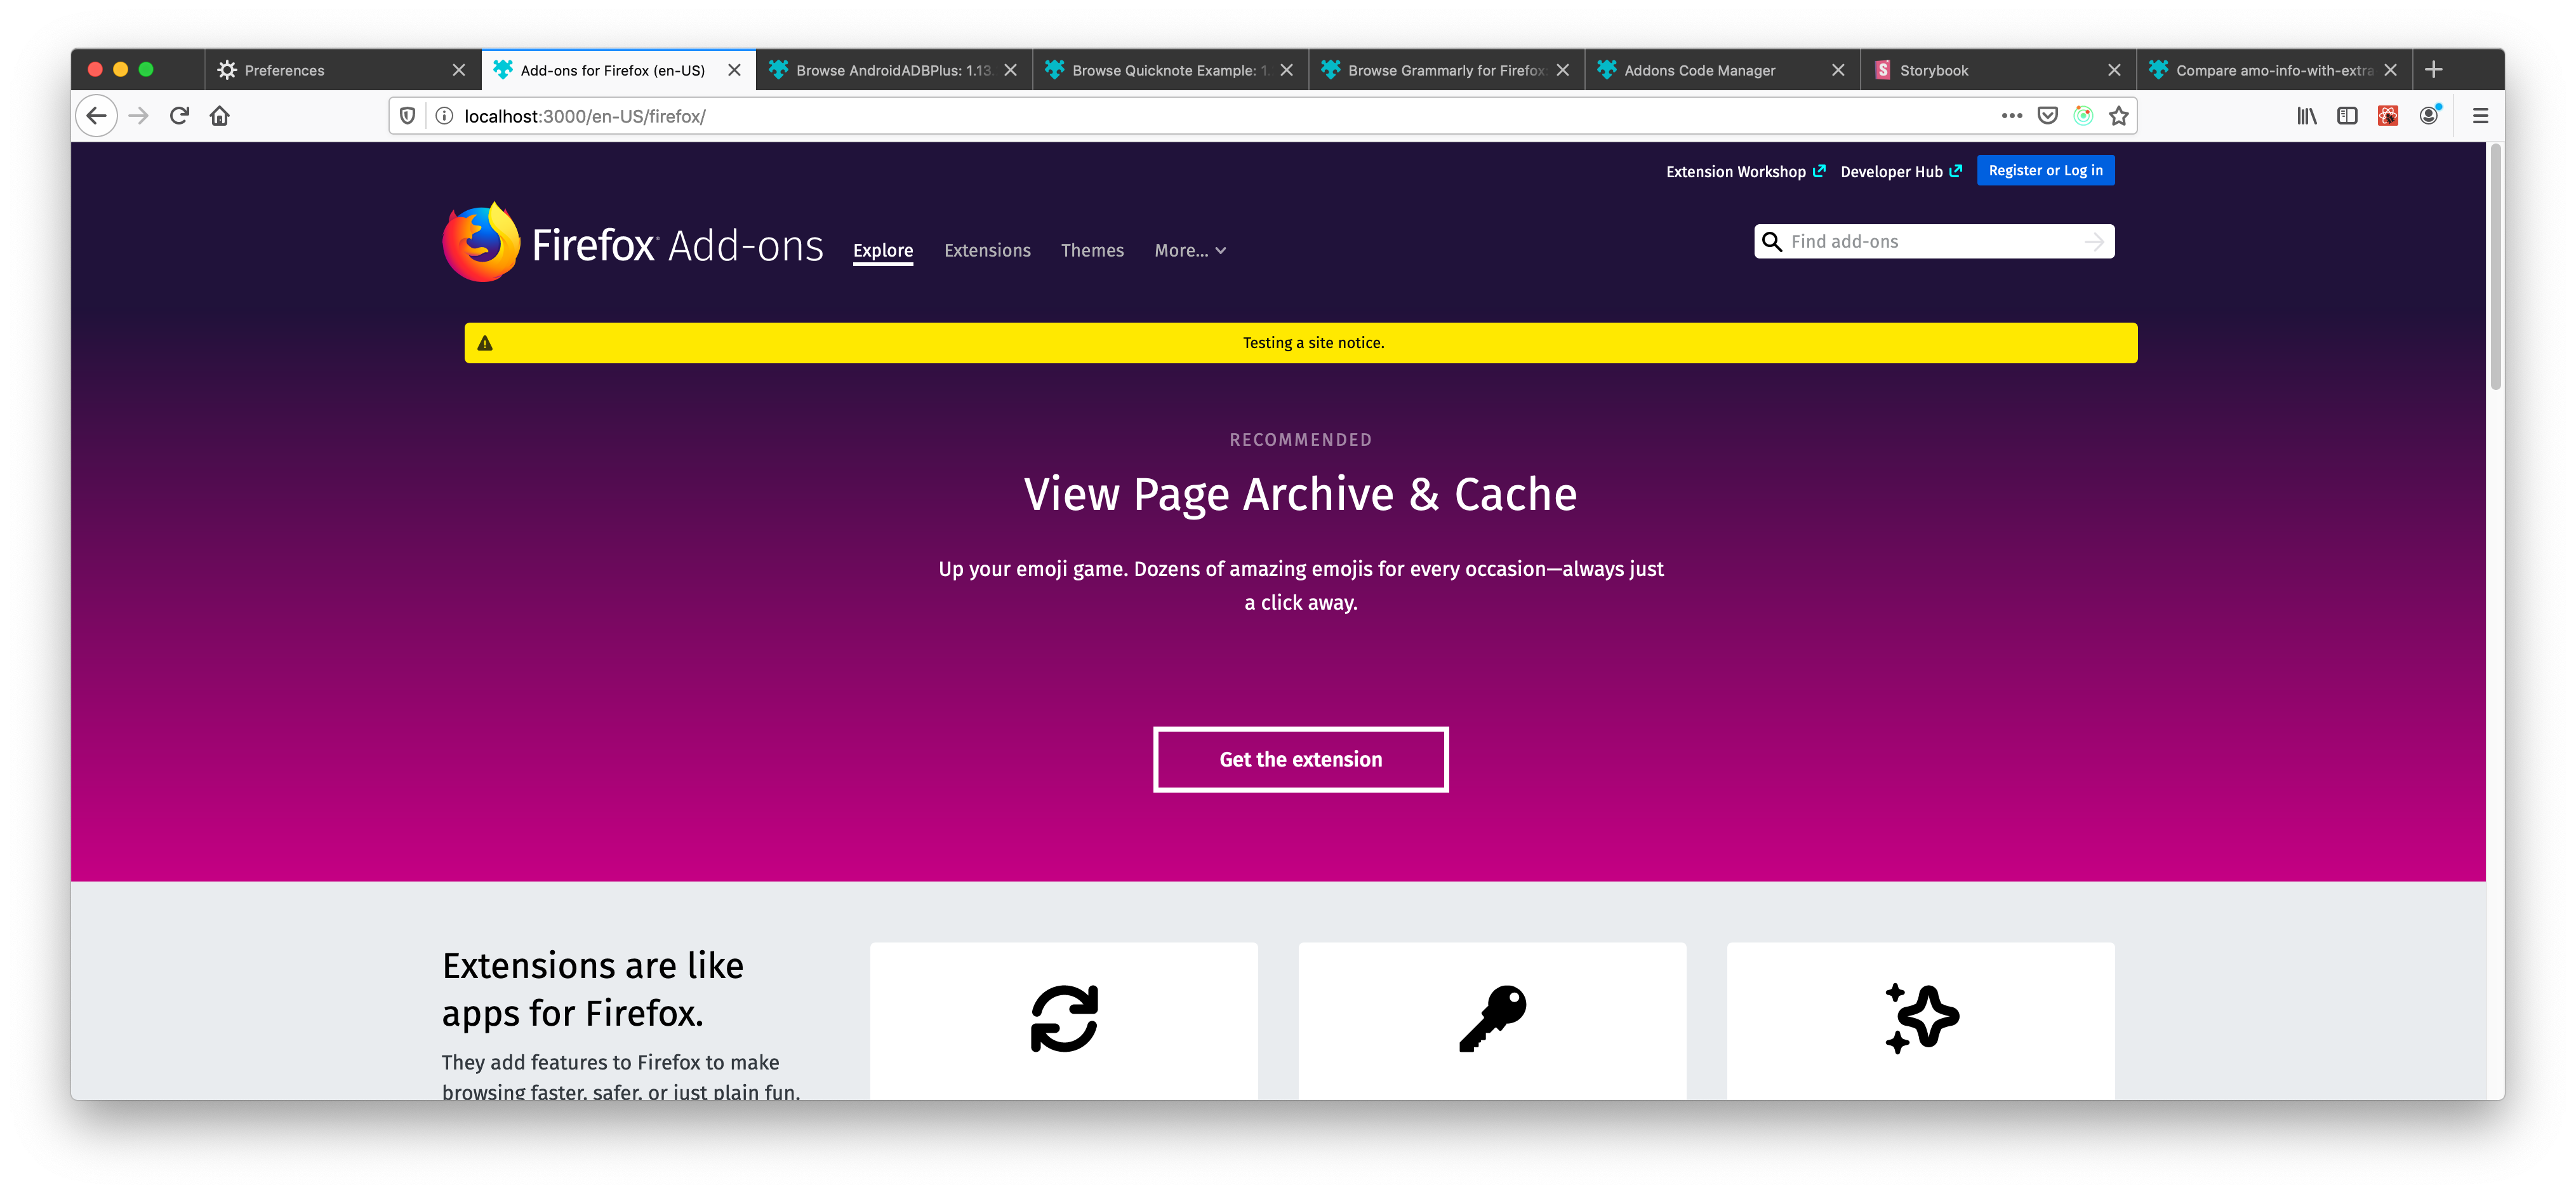This screenshot has width=2576, height=1194.
Task: Close the Compare amo-info-with-extra tab
Action: pyautogui.click(x=2390, y=70)
